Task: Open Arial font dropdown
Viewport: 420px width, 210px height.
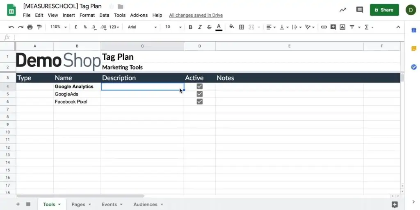Action: point(142,27)
